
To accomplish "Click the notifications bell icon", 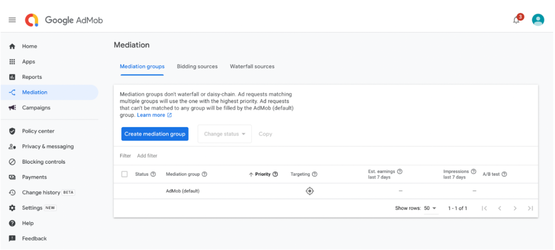I will 516,20.
